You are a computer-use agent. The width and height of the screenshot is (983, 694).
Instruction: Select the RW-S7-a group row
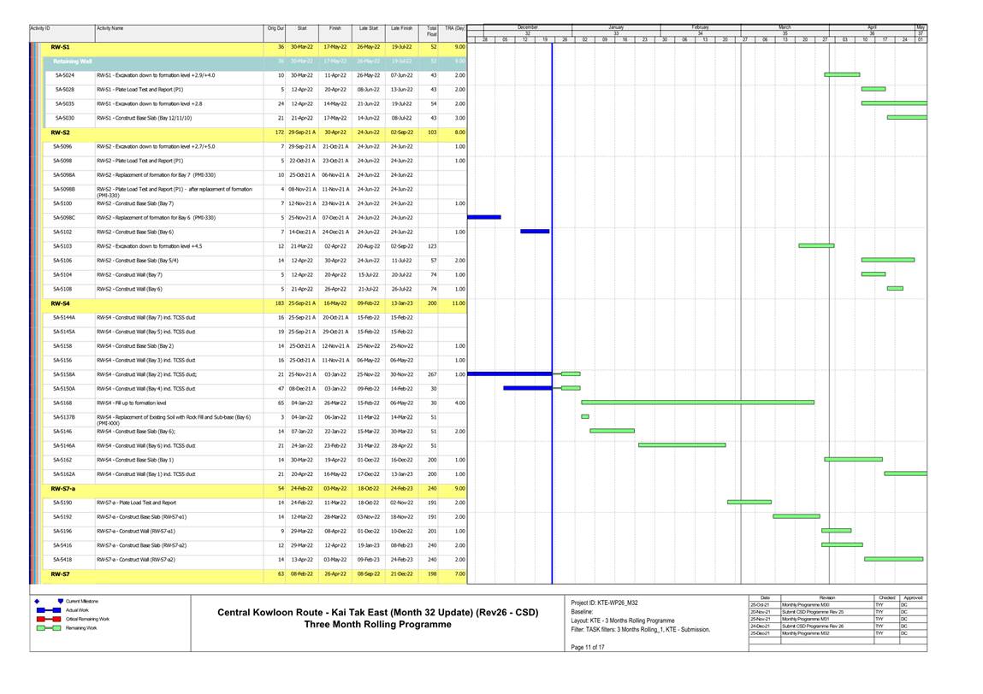tap(62, 488)
